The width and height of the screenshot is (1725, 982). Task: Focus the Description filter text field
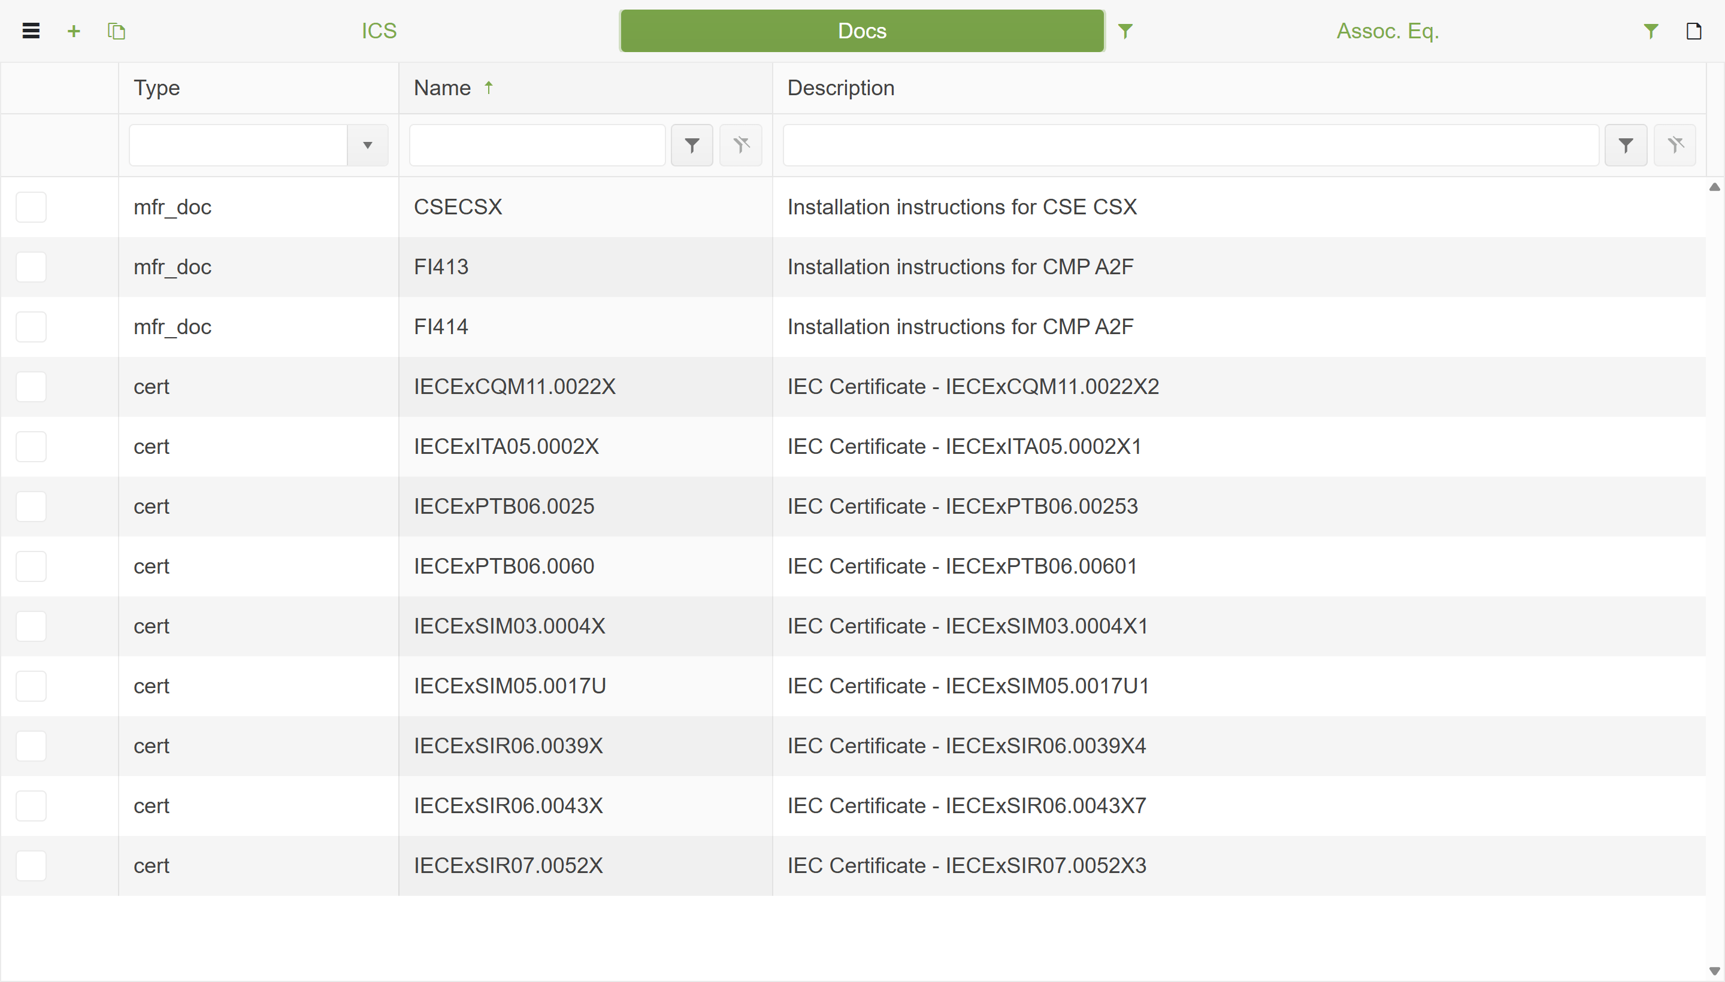point(1191,145)
